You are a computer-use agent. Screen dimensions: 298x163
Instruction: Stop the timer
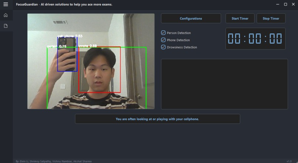pos(271,19)
